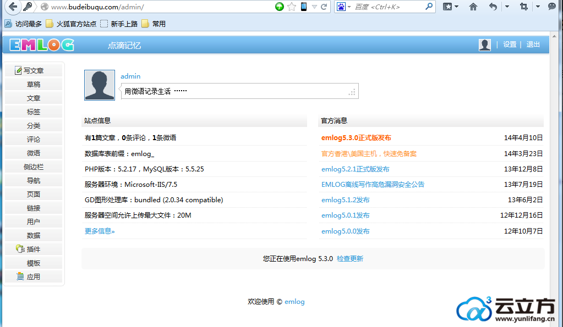Click the 服务器环境：Microsoft-IIS/7.5 text
The height and width of the screenshot is (327, 563).
tap(130, 184)
